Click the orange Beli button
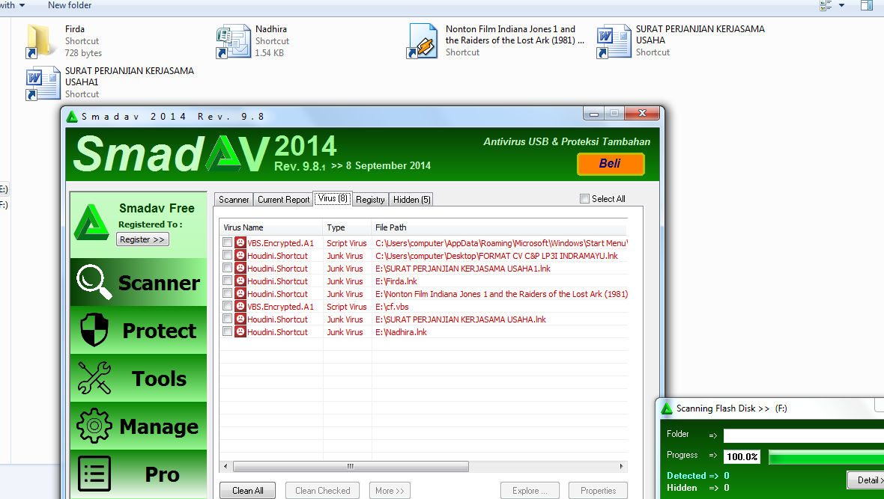The image size is (884, 499). click(610, 164)
